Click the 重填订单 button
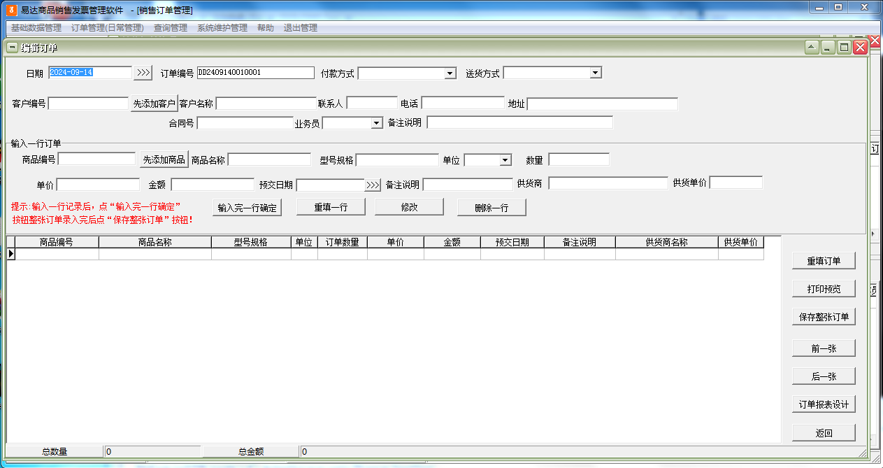Viewport: 883px width, 468px height. click(x=824, y=261)
